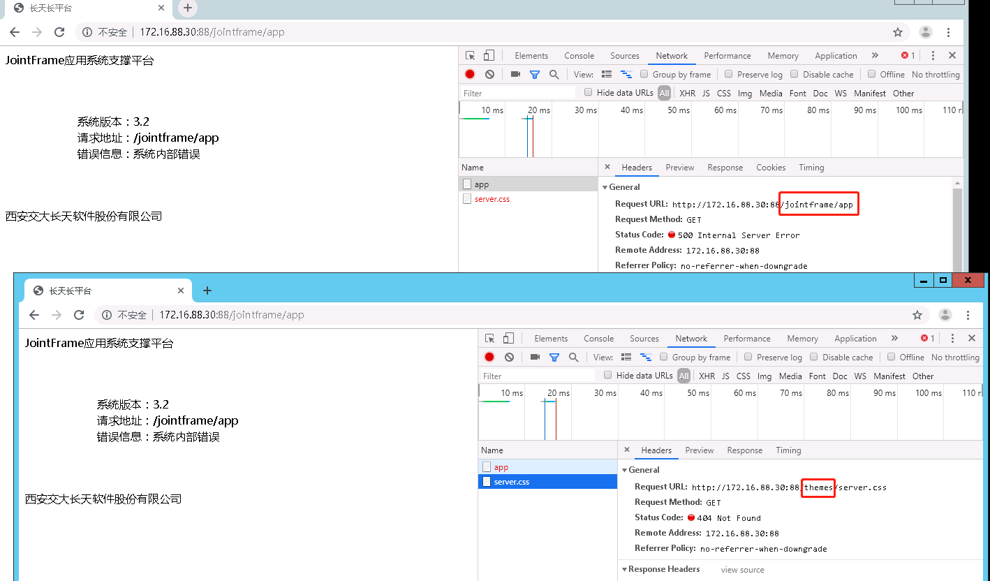Activate inspect element tool in back DevTools
This screenshot has width=990, height=581.
471,55
